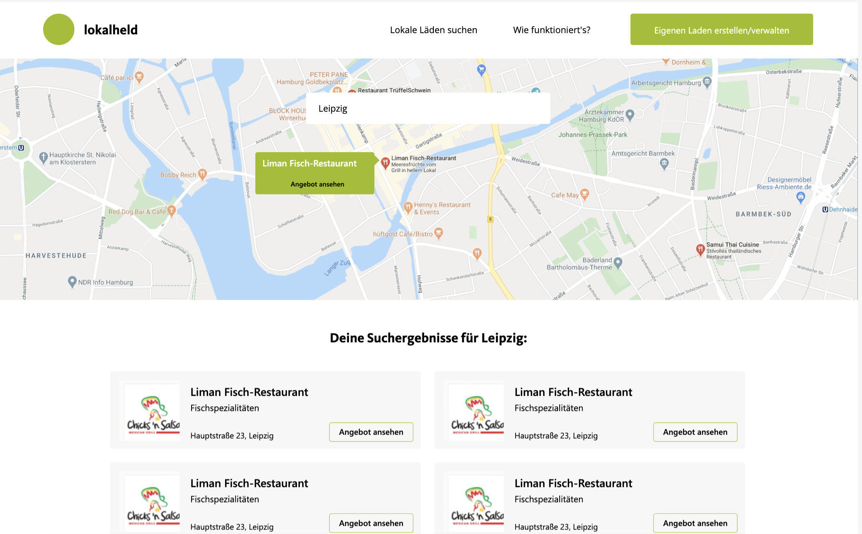This screenshot has height=534, width=862.
Task: Click the Bobby Reich restaurant marker
Action: [202, 174]
